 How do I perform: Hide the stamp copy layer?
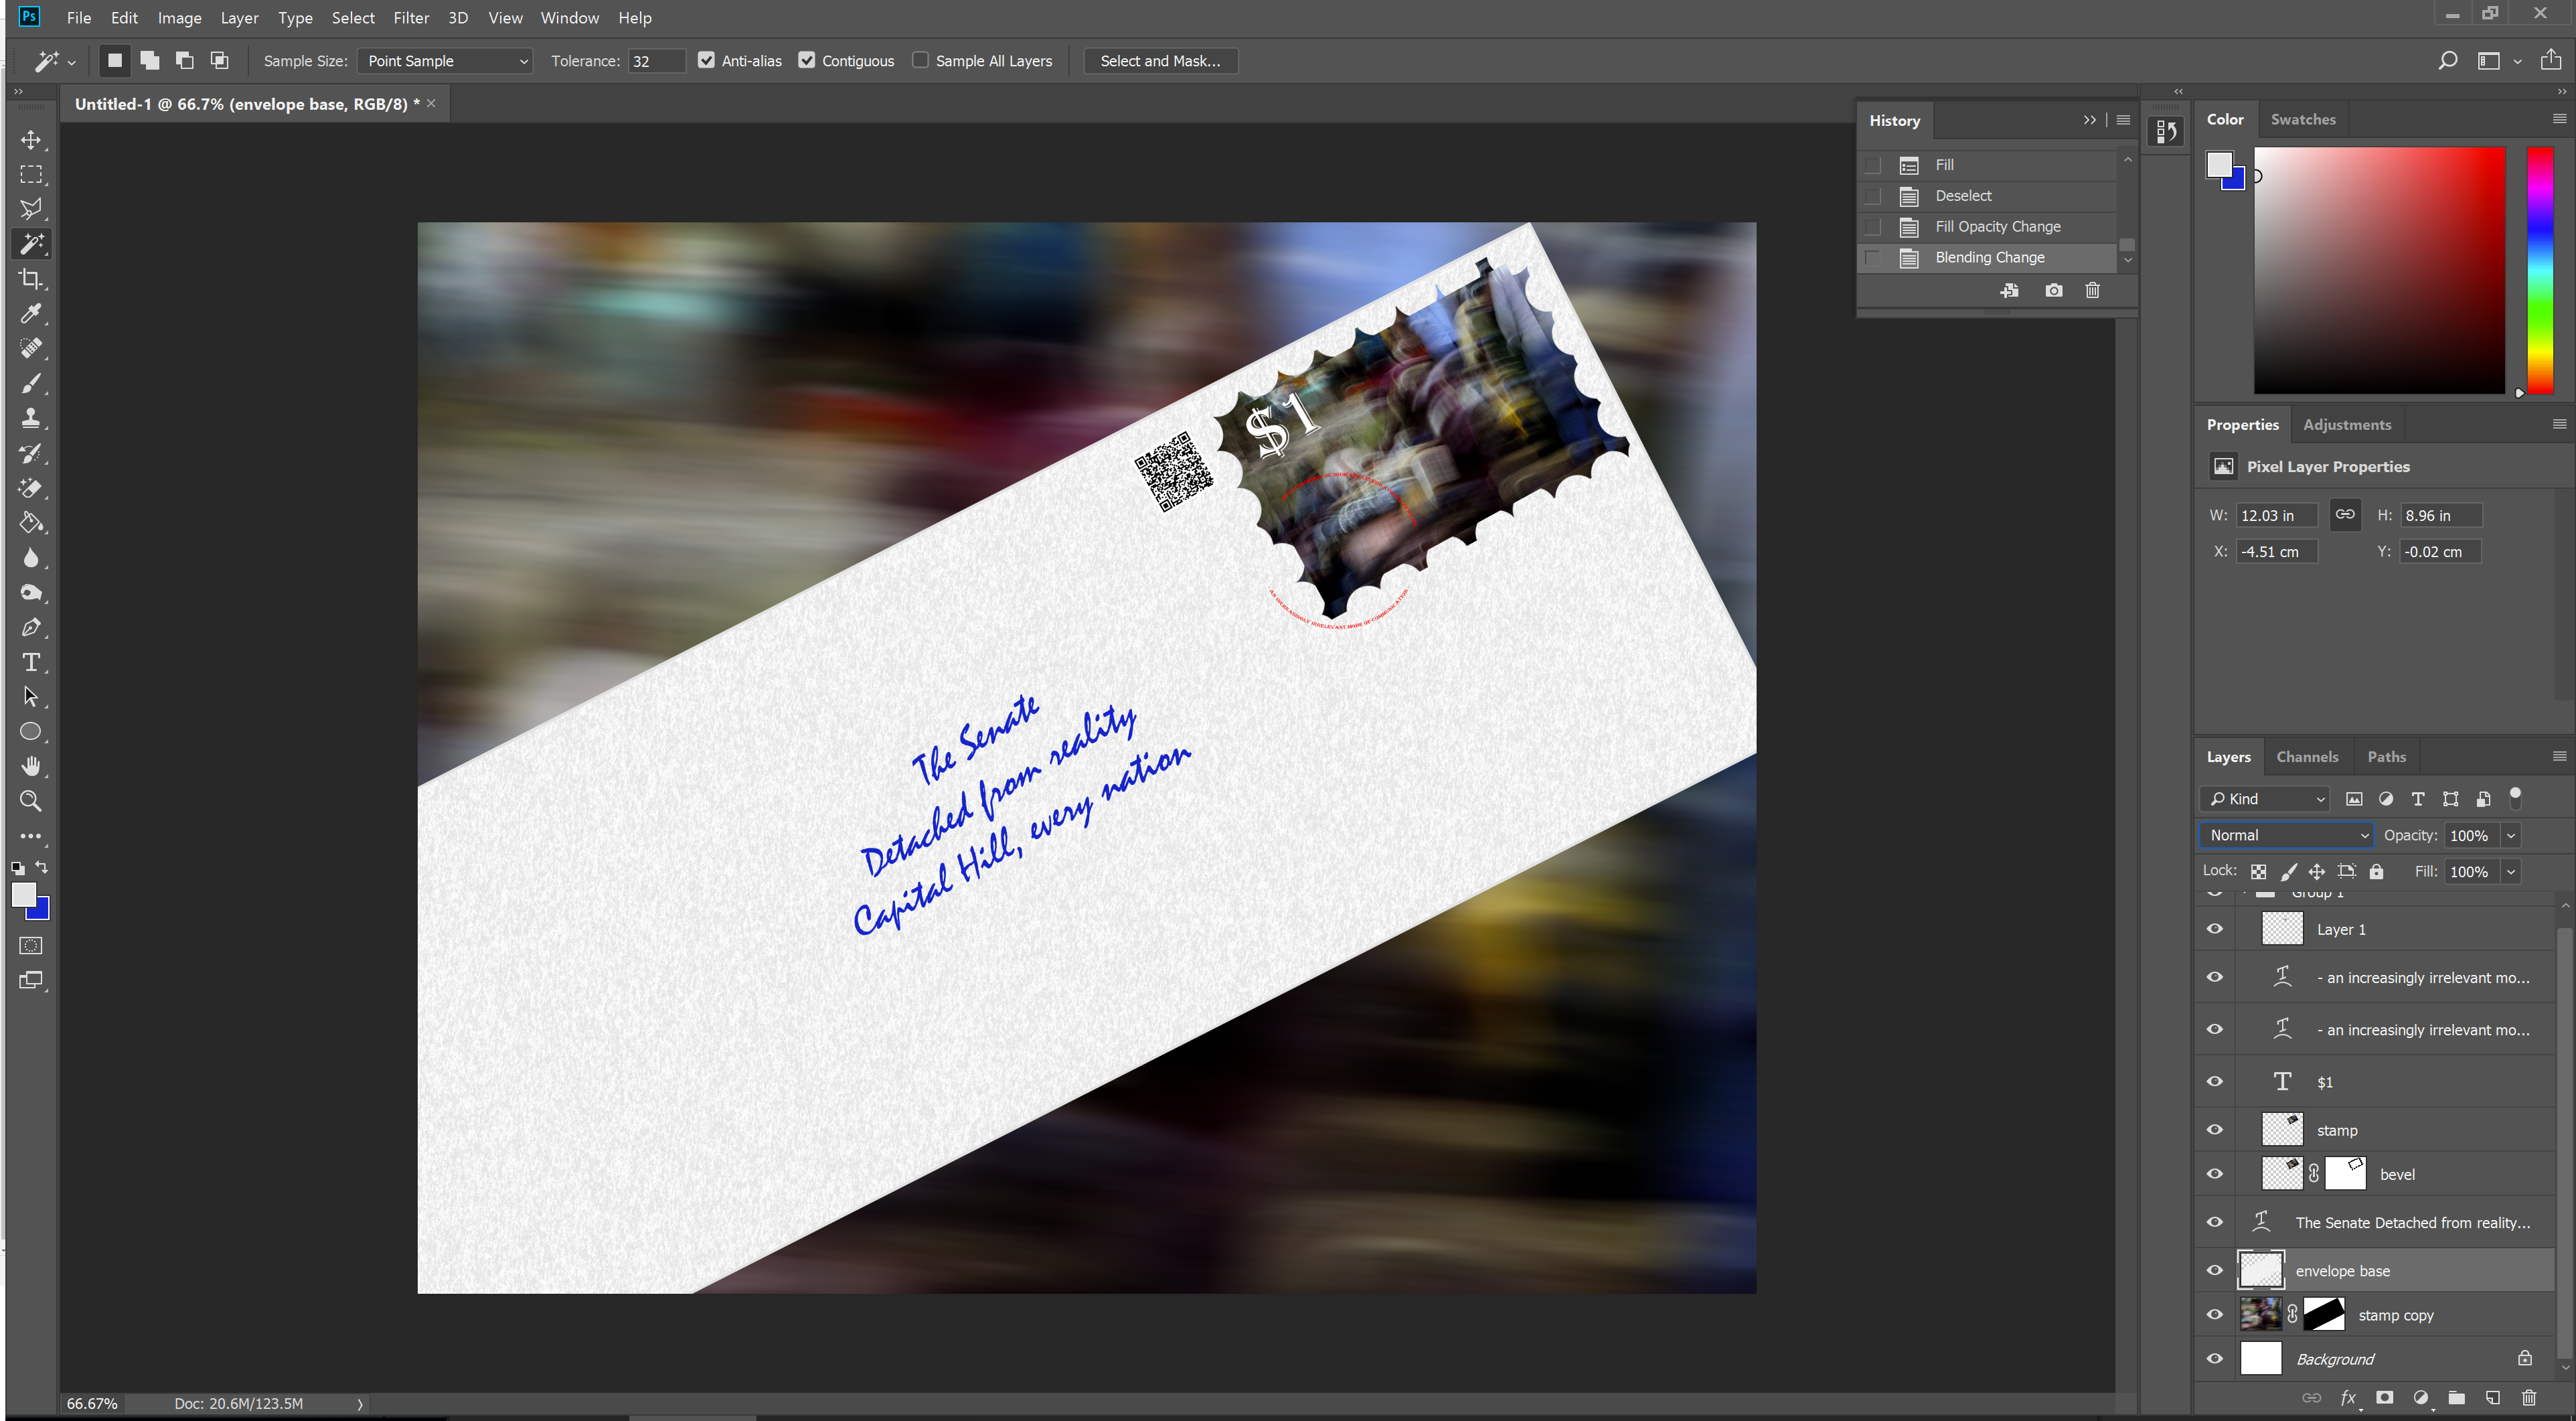[x=2214, y=1315]
